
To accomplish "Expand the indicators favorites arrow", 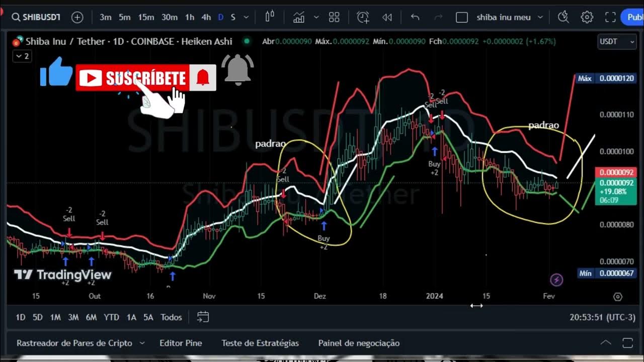I will pyautogui.click(x=316, y=17).
